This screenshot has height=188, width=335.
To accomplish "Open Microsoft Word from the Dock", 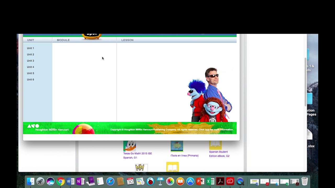I will (x=70, y=181).
